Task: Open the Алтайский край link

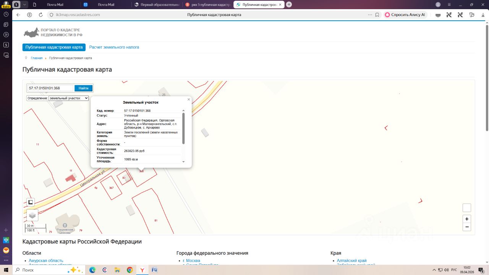Action: point(351,260)
